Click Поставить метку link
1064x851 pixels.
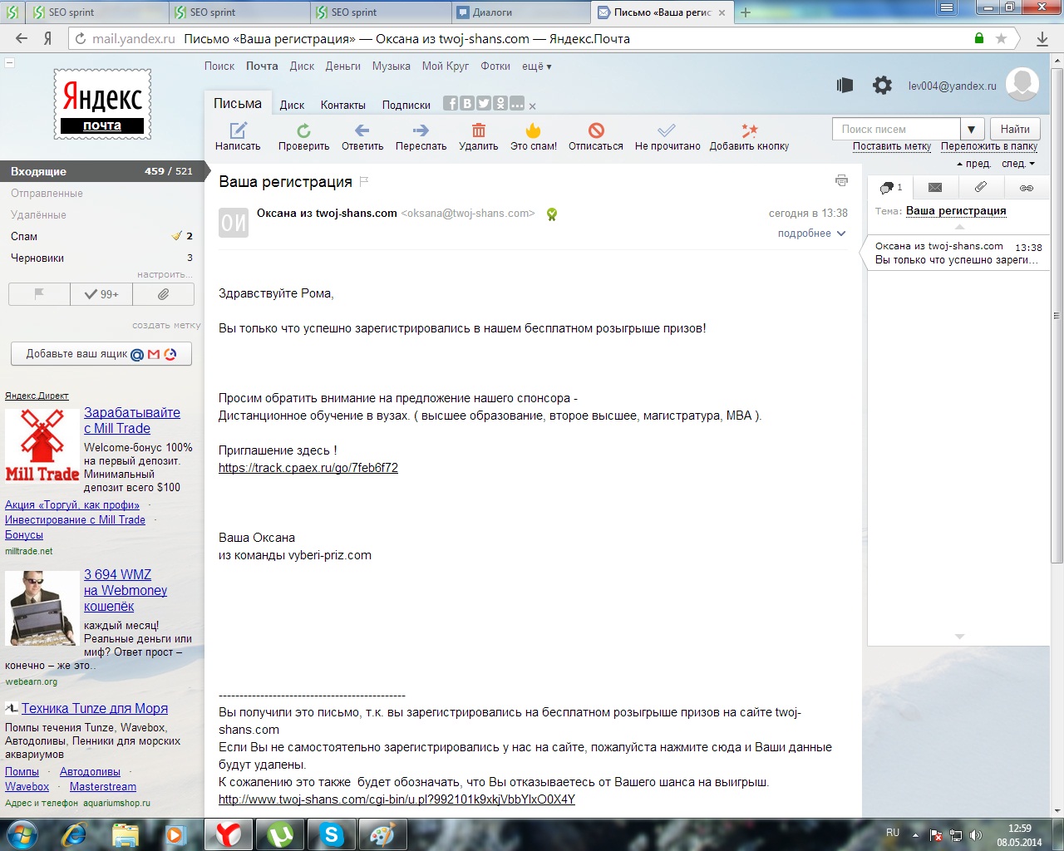[892, 146]
